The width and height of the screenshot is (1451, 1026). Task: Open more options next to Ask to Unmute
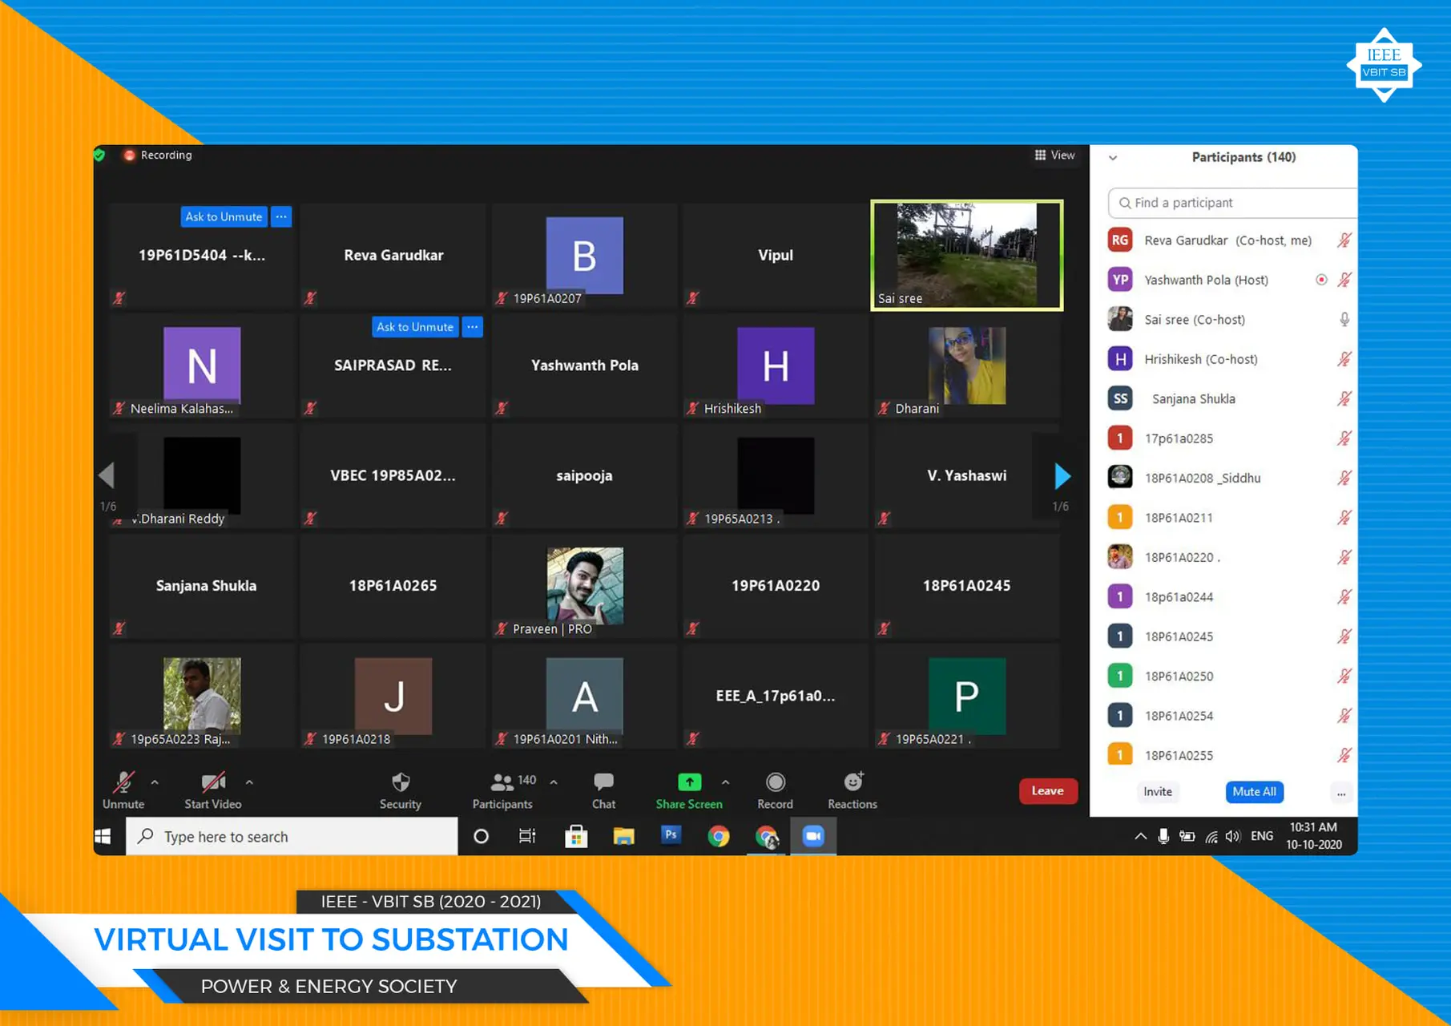(x=281, y=216)
